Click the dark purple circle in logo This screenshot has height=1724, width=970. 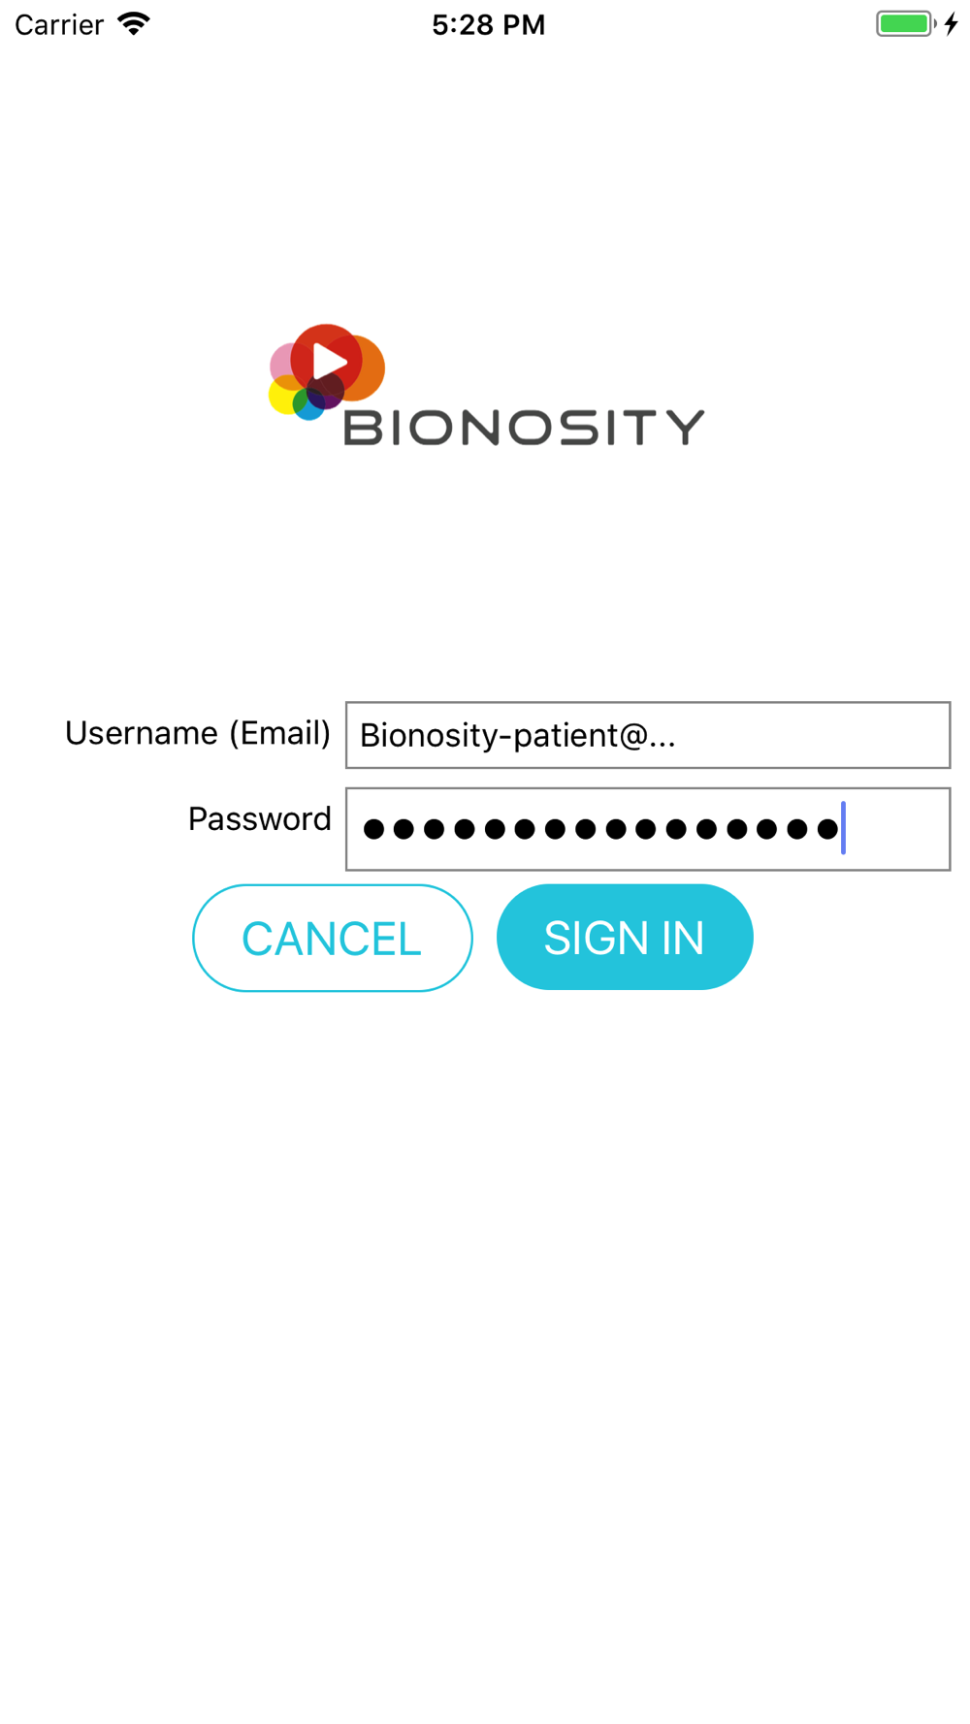327,390
